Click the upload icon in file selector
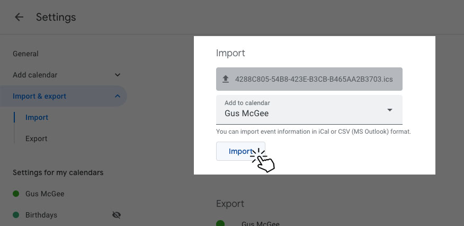The image size is (464, 226). tap(226, 79)
